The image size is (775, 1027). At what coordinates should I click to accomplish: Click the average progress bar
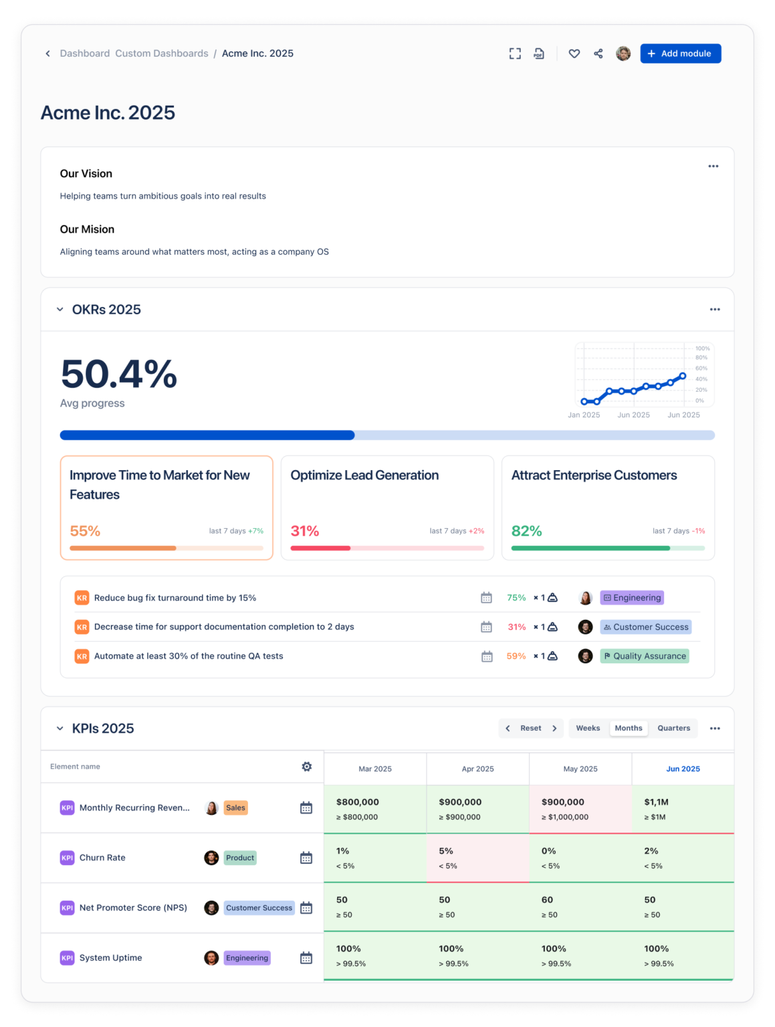pyautogui.click(x=387, y=435)
